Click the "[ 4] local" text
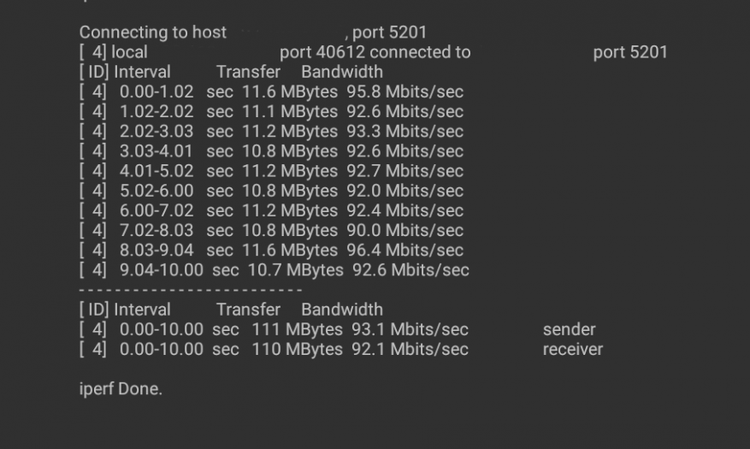 tap(113, 52)
